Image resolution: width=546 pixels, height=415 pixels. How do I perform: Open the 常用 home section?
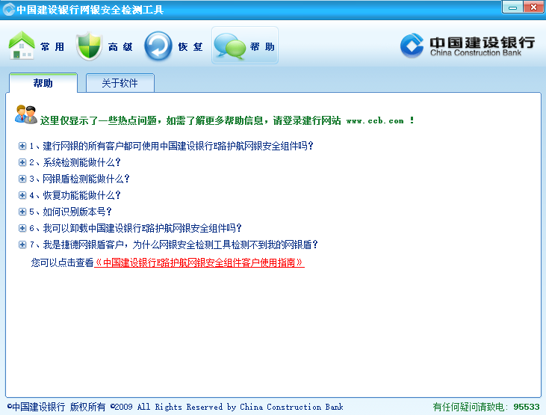pyautogui.click(x=37, y=46)
